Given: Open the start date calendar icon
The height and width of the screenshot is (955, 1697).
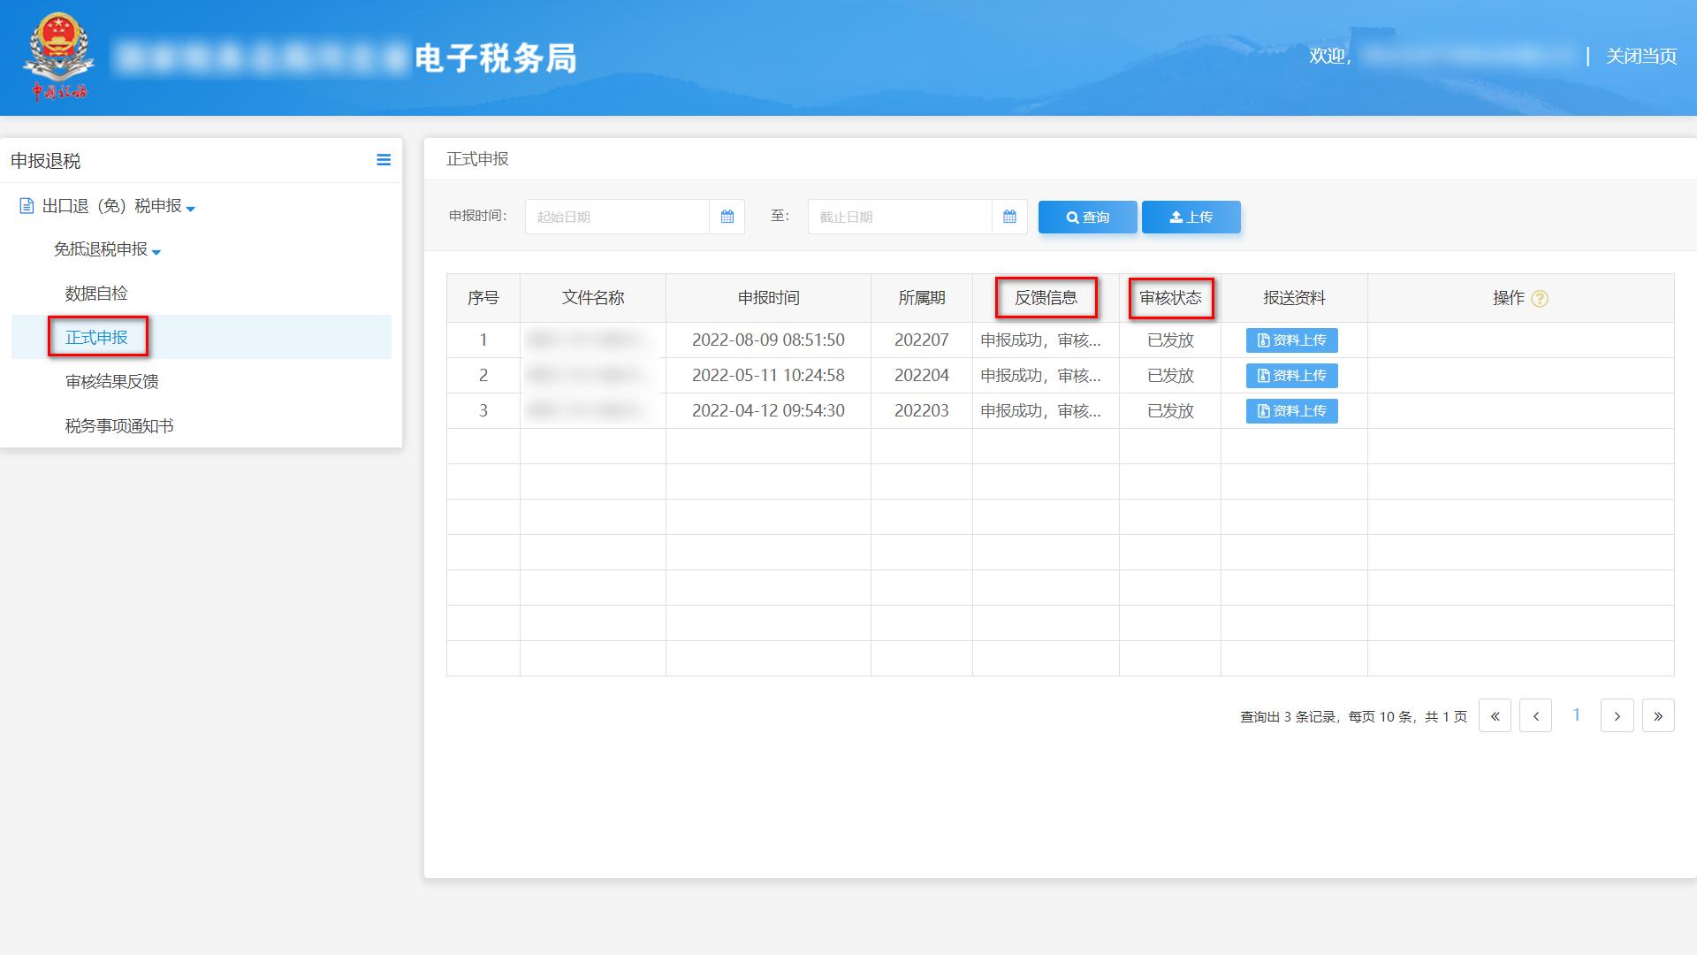Looking at the screenshot, I should [727, 217].
